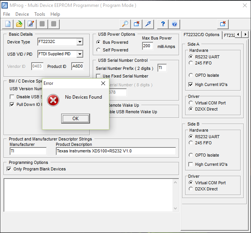Select Side A Virtual COM Port driver
Viewport: 251px width, 233px height.
pos(191,103)
